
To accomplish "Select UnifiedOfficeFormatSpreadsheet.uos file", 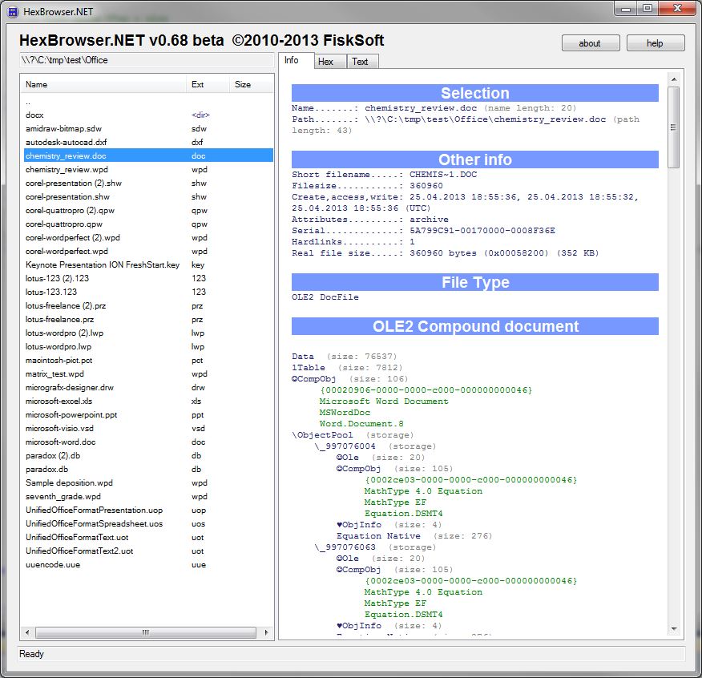I will click(x=148, y=523).
